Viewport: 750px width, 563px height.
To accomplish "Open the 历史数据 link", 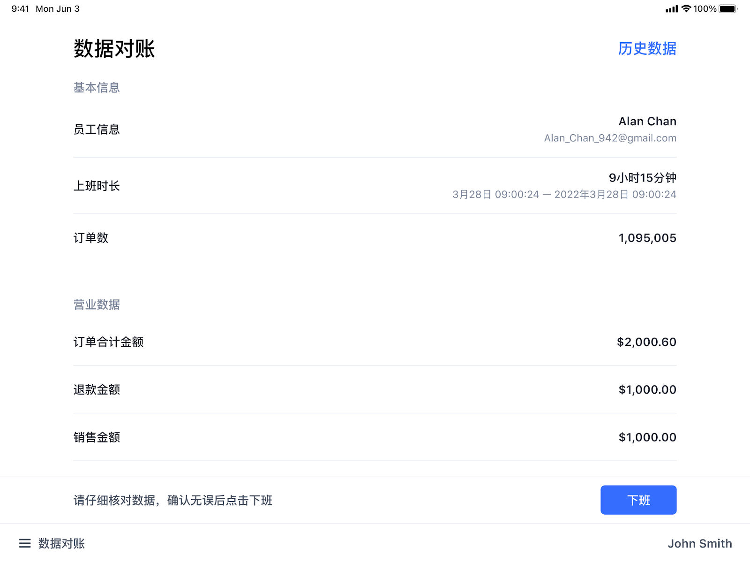I will (x=647, y=48).
